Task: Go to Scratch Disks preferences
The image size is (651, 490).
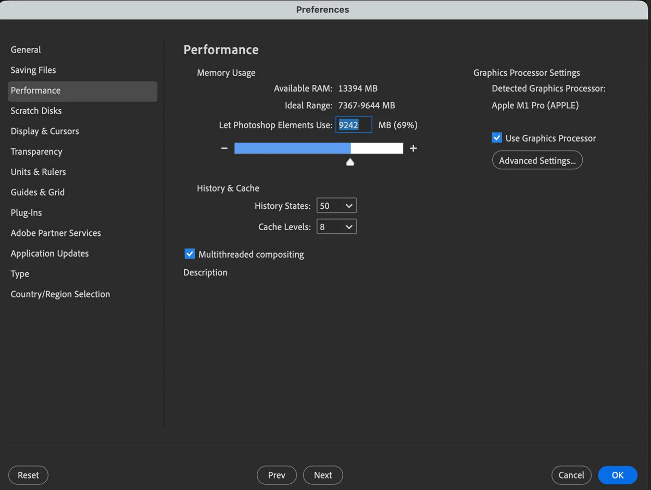Action: click(x=36, y=111)
